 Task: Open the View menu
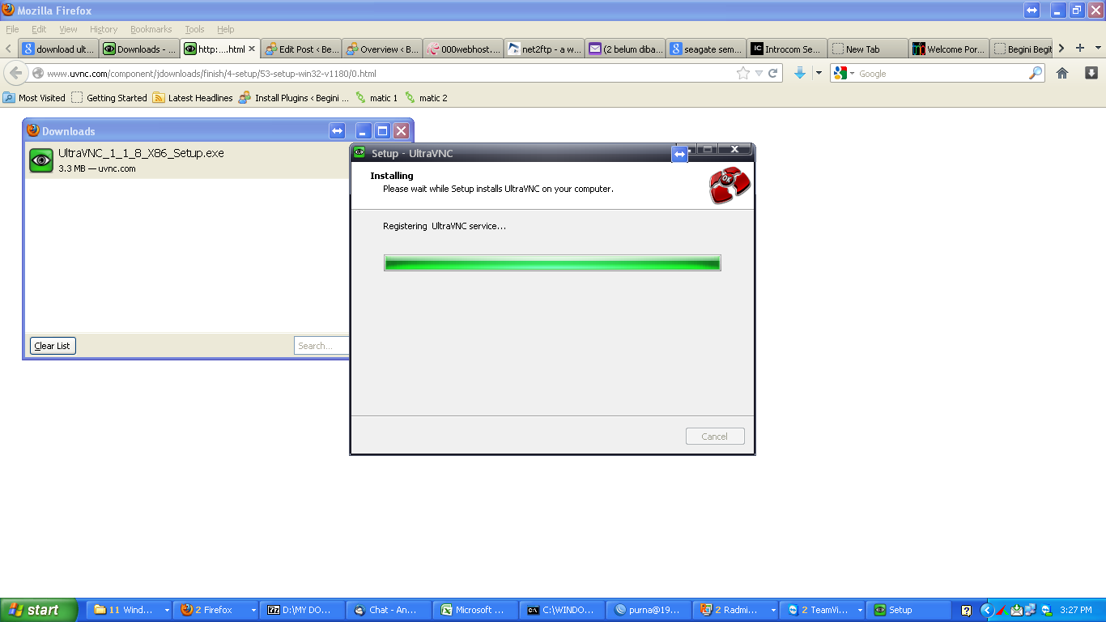click(x=69, y=29)
